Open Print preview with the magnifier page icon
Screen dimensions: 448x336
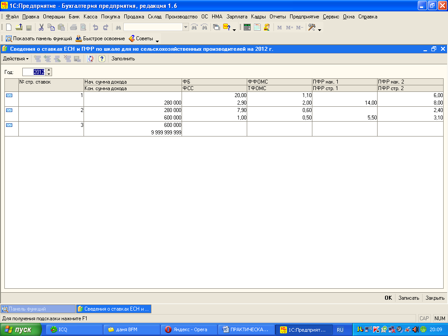pyautogui.click(x=83, y=28)
